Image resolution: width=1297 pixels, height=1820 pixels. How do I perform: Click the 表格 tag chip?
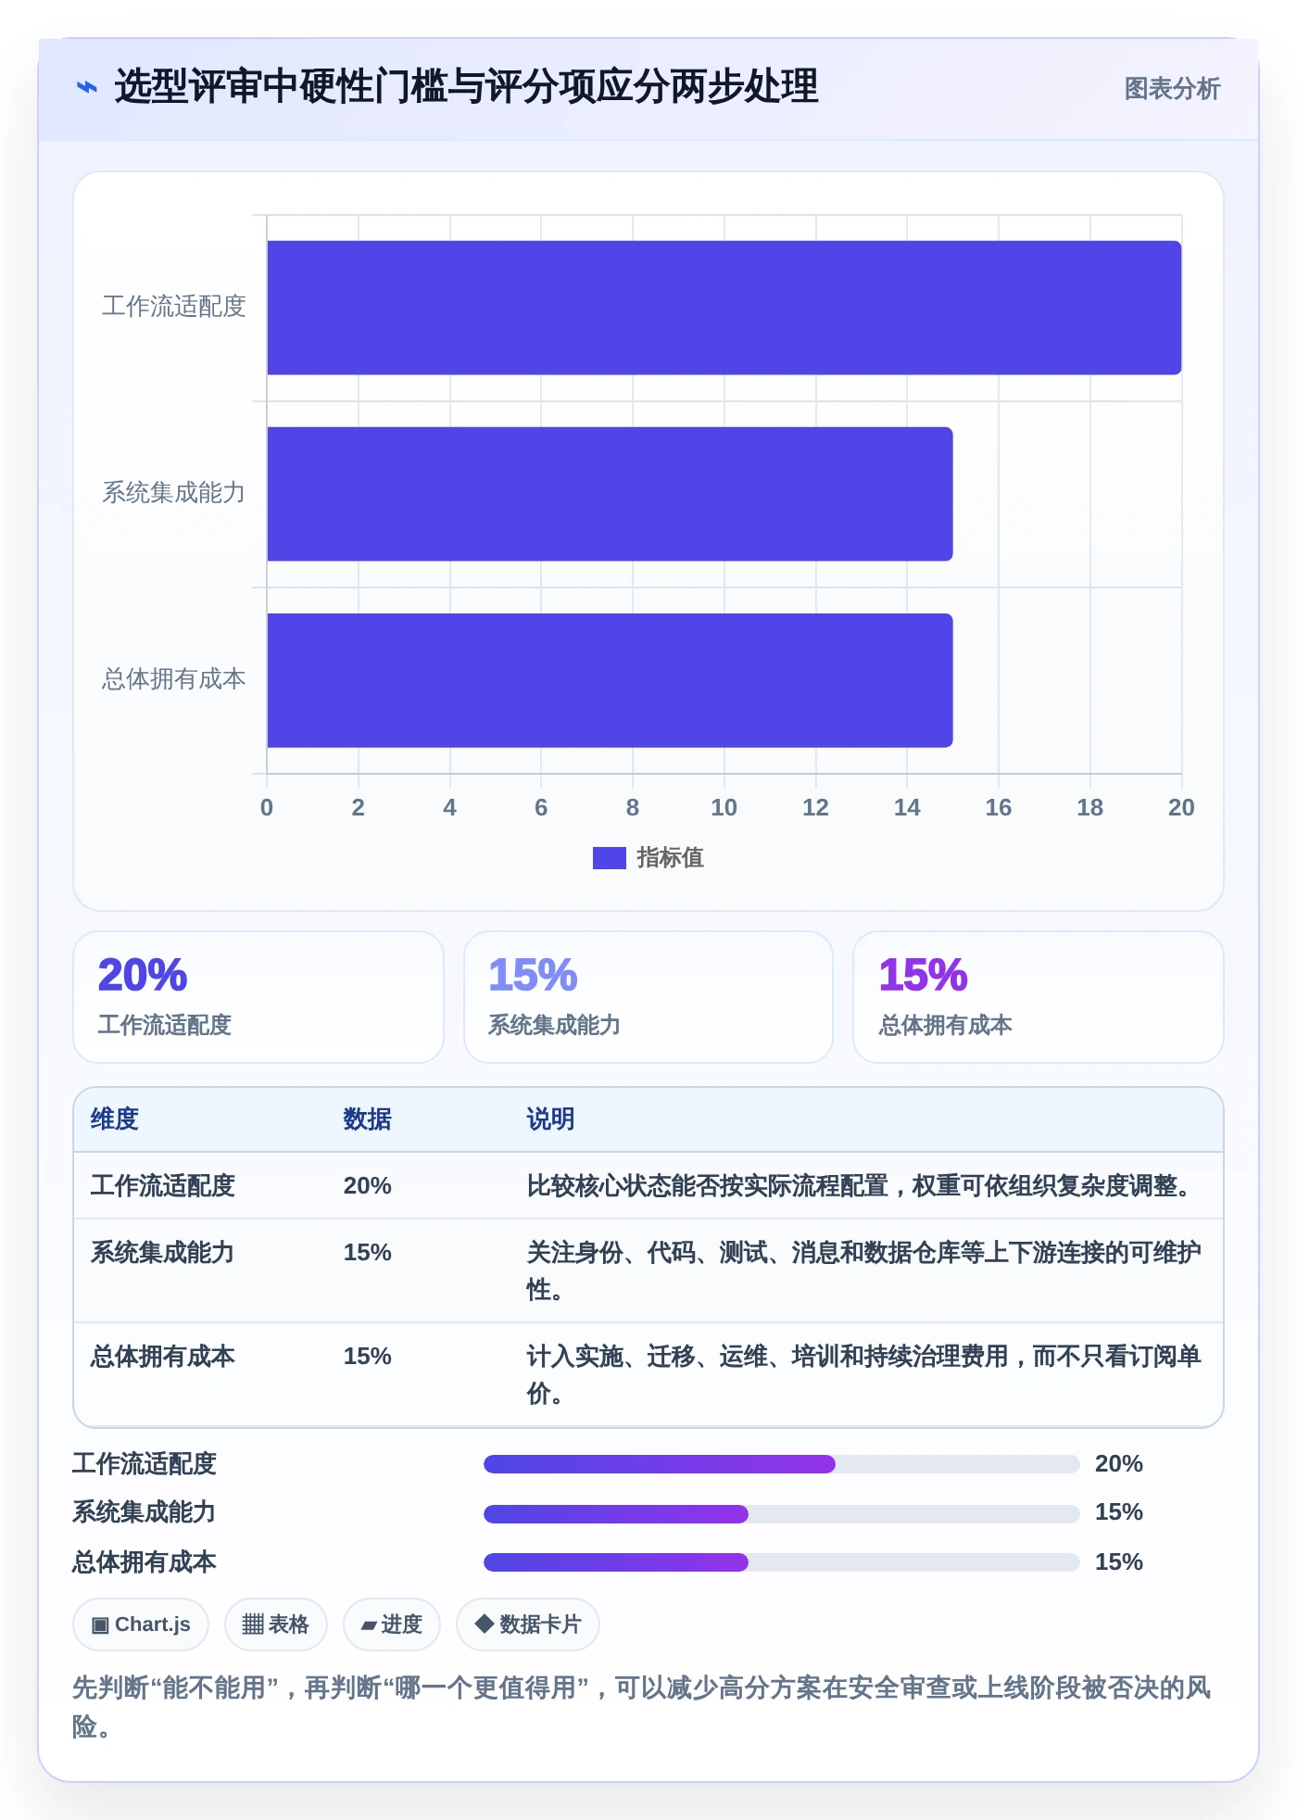click(276, 1624)
